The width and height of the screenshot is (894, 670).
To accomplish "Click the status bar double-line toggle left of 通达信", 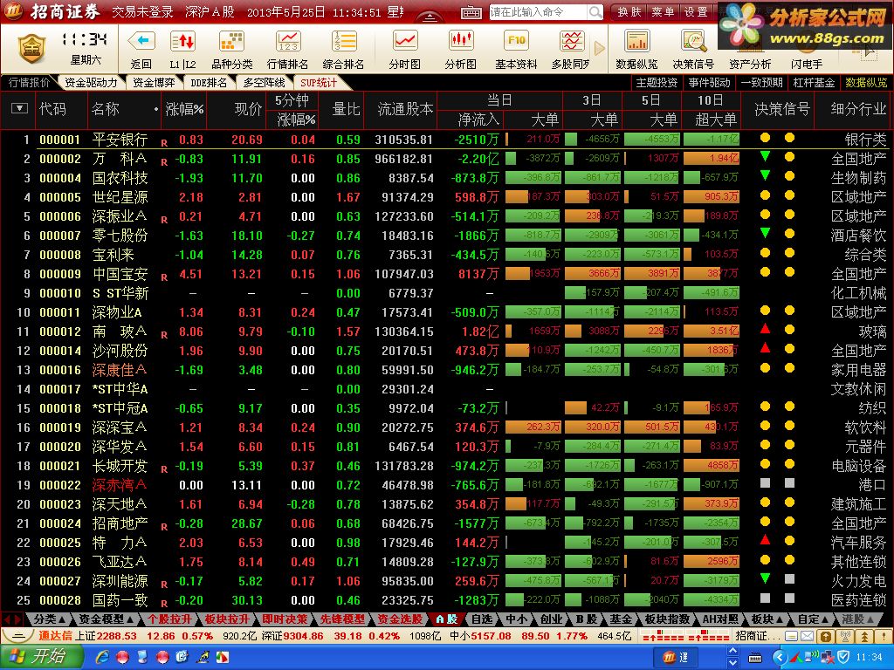I will coord(17,636).
